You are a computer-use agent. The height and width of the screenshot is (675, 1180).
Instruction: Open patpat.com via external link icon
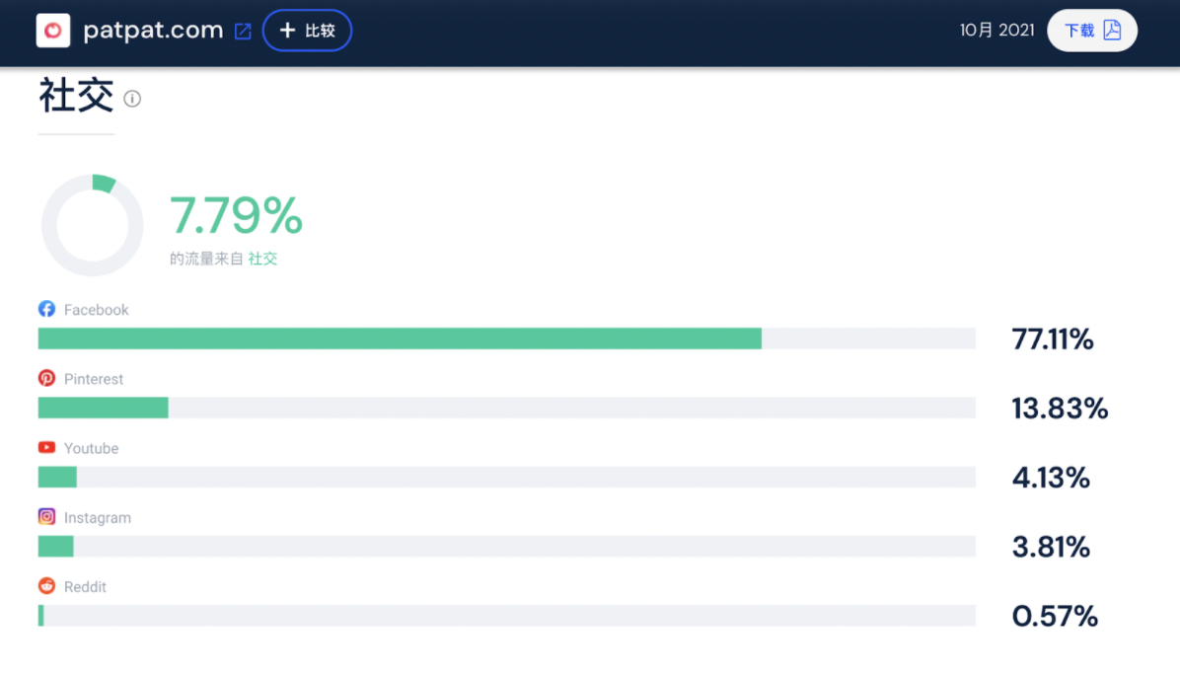pyautogui.click(x=243, y=32)
